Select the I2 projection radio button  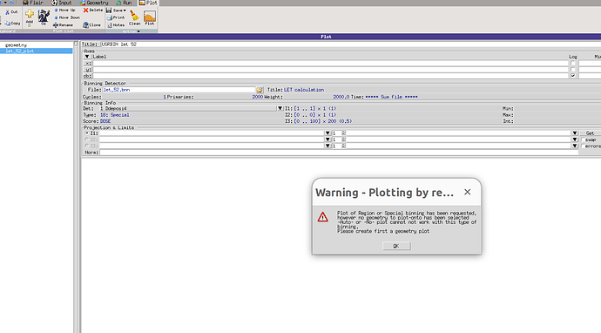pyautogui.click(x=87, y=139)
